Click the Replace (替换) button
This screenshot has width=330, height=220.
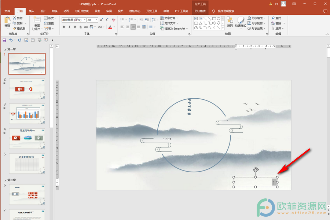pos(278,23)
